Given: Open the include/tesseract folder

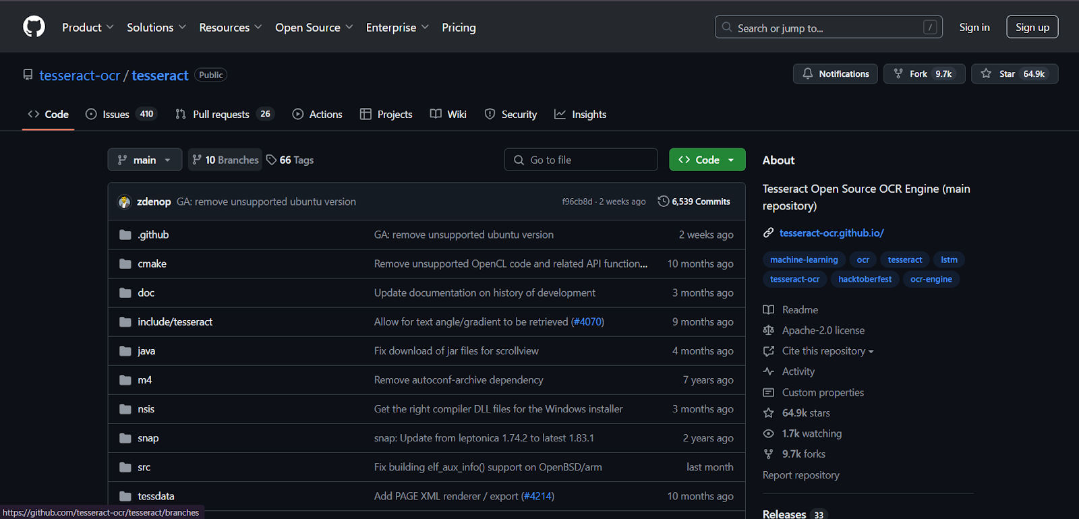Looking at the screenshot, I should tap(175, 322).
